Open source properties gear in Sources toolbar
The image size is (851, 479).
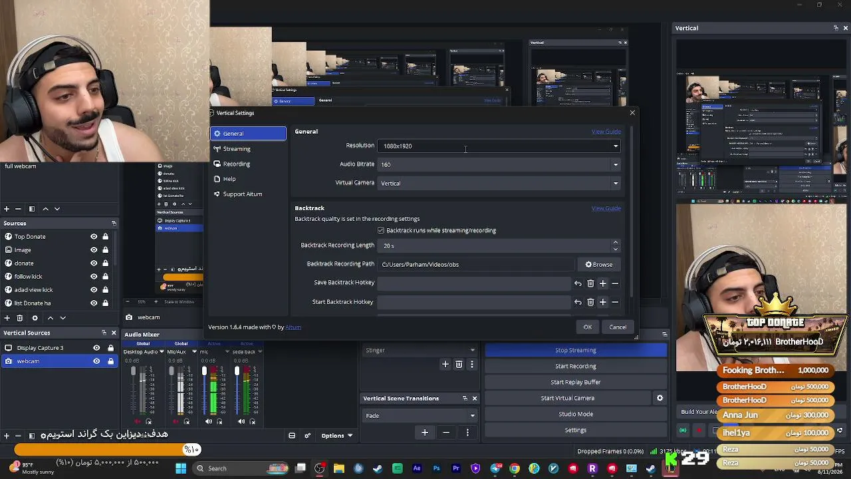35,318
